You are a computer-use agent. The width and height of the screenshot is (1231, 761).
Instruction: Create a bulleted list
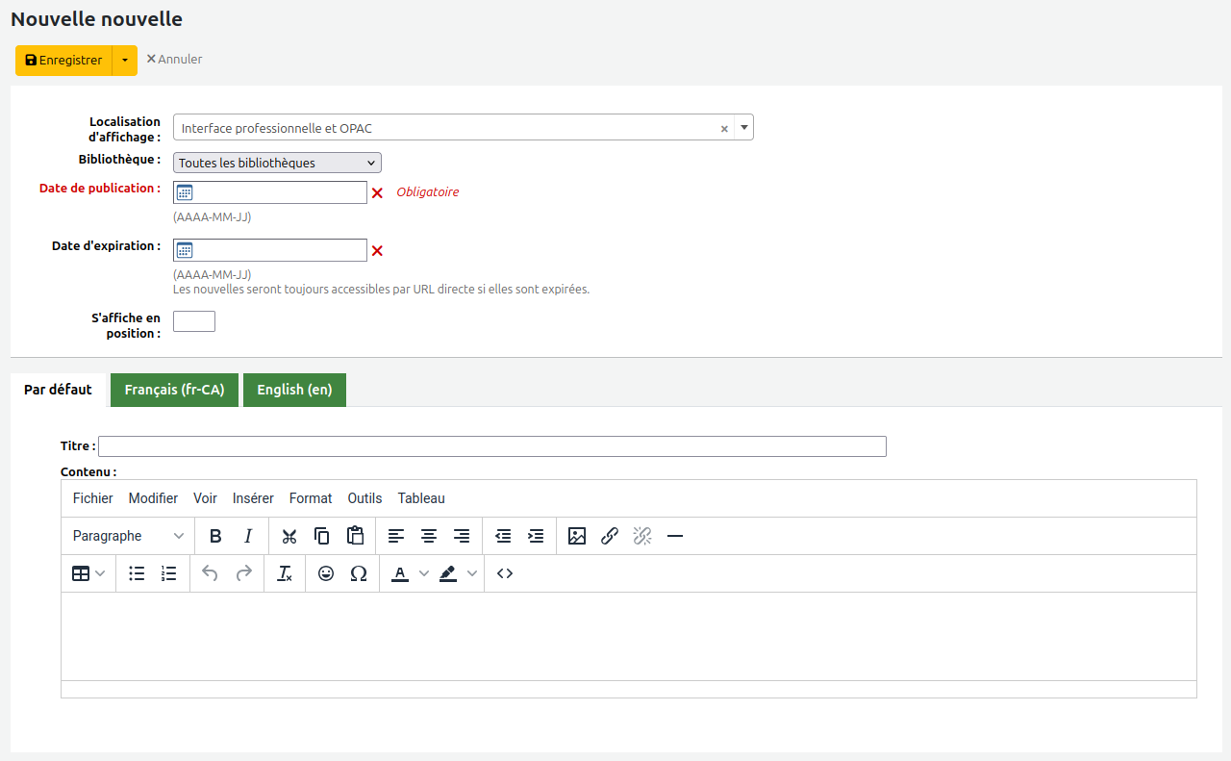137,573
